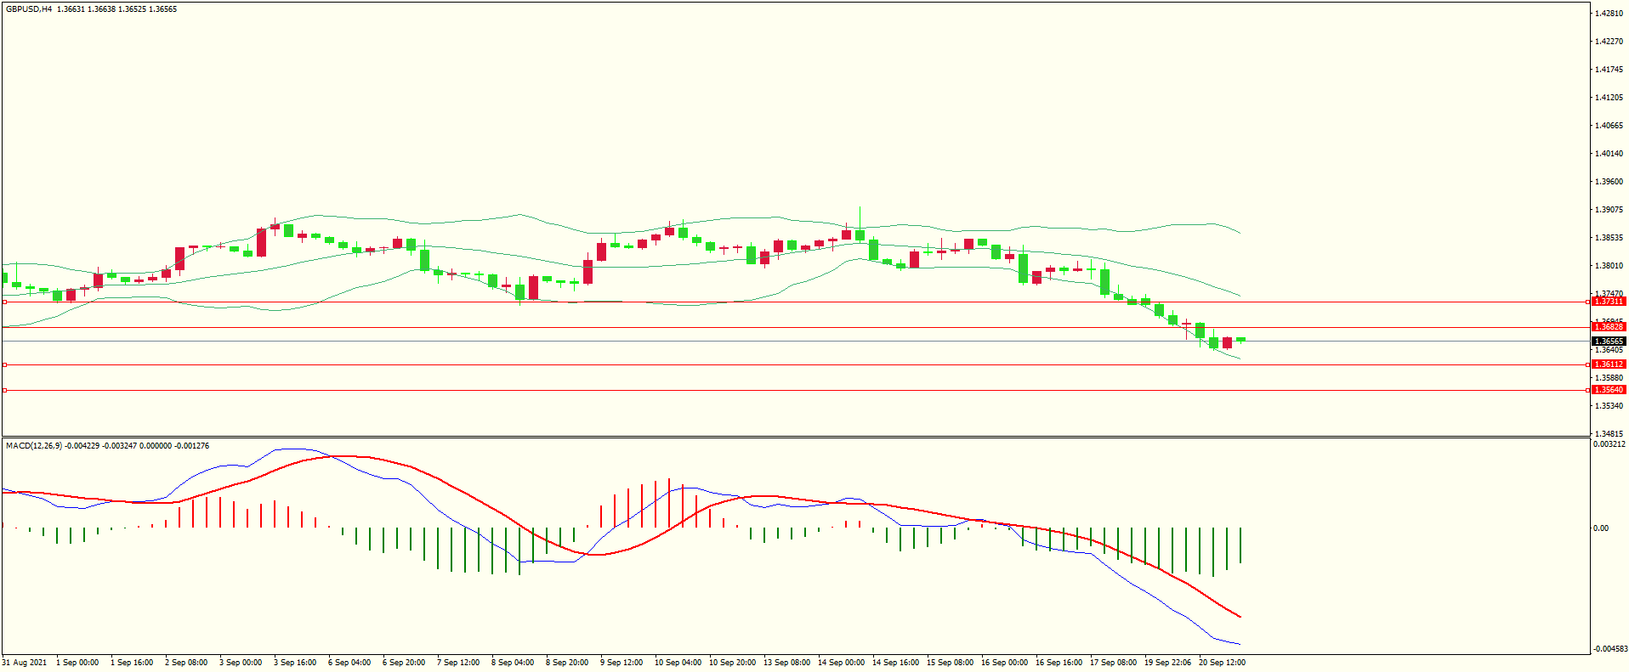Select the 1.36828 horizontal line price tag
The image size is (1629, 672).
coord(1609,327)
